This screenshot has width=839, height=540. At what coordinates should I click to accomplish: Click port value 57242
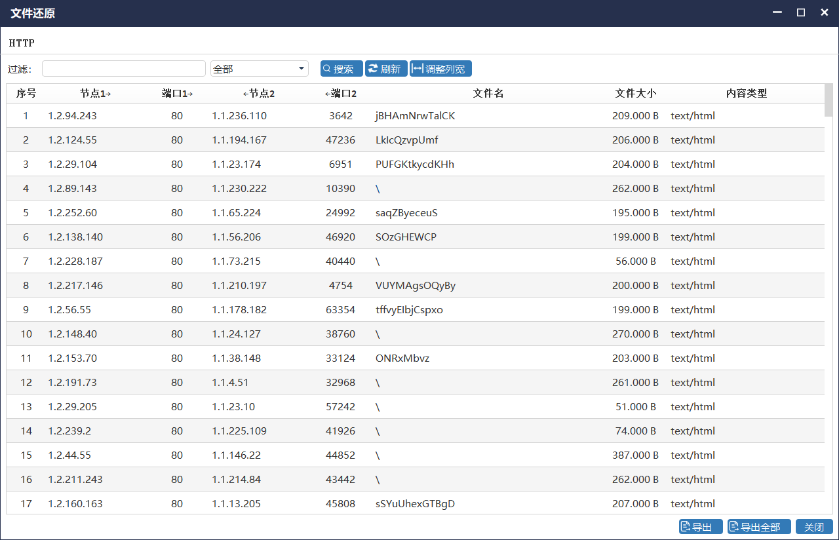pos(341,407)
